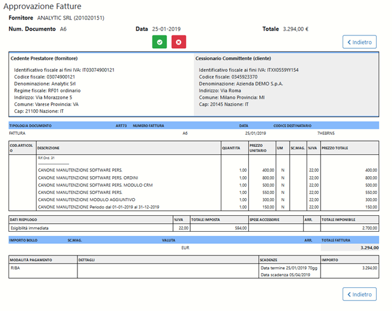
Task: Click the Data scadenza 05/04/2019 entry
Action: [285, 274]
